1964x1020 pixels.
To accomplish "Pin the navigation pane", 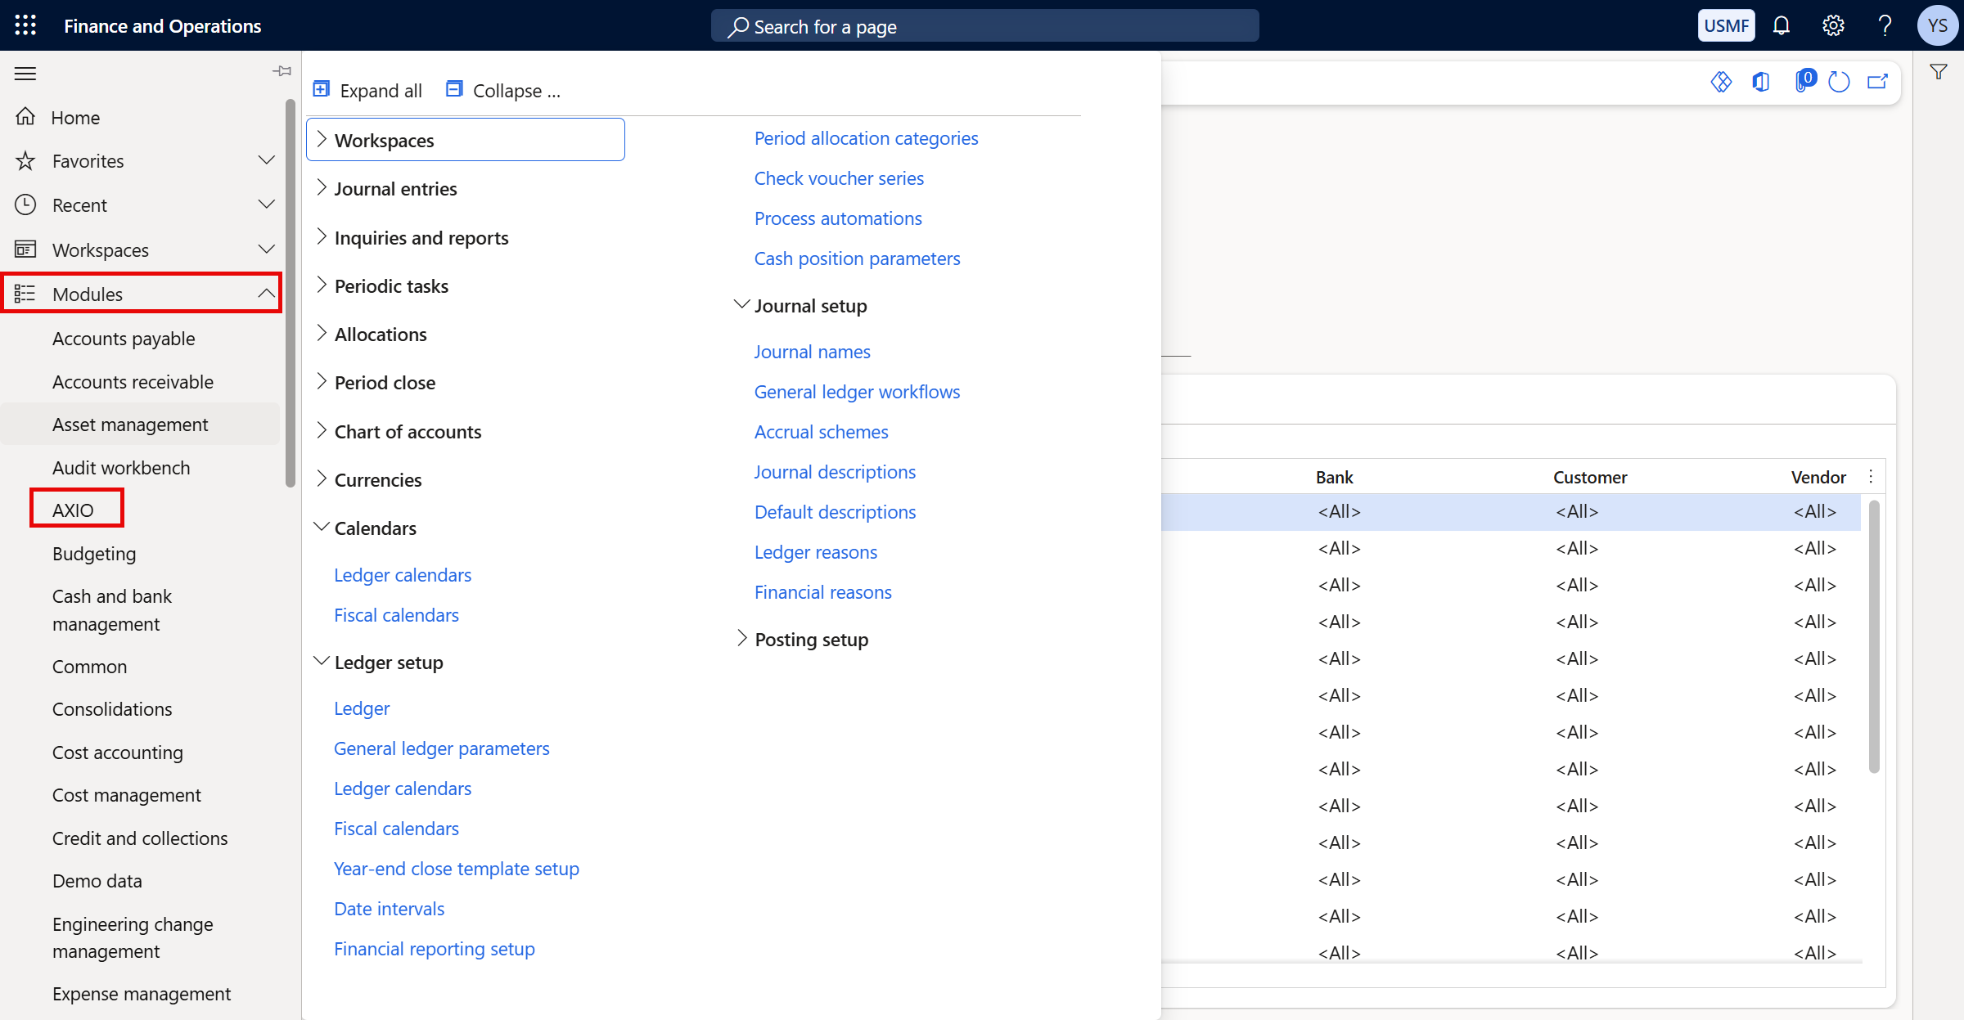I will pyautogui.click(x=282, y=71).
